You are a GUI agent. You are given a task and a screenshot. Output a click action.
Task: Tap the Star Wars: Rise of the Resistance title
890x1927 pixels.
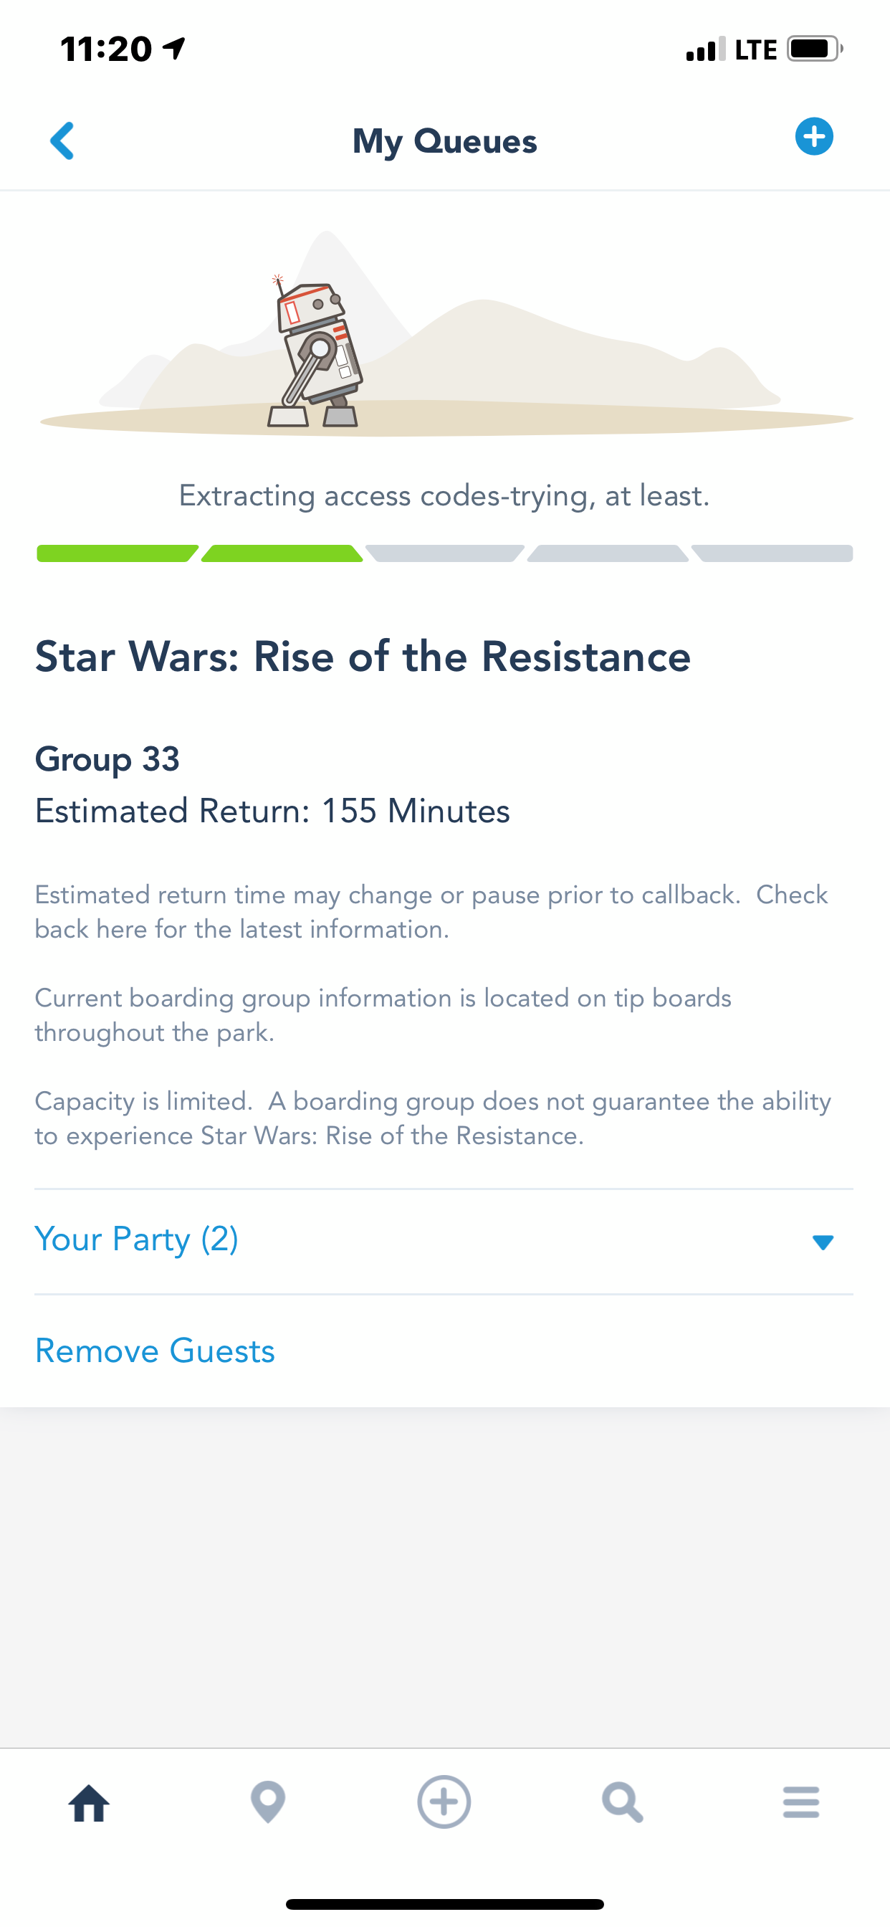pyautogui.click(x=363, y=657)
